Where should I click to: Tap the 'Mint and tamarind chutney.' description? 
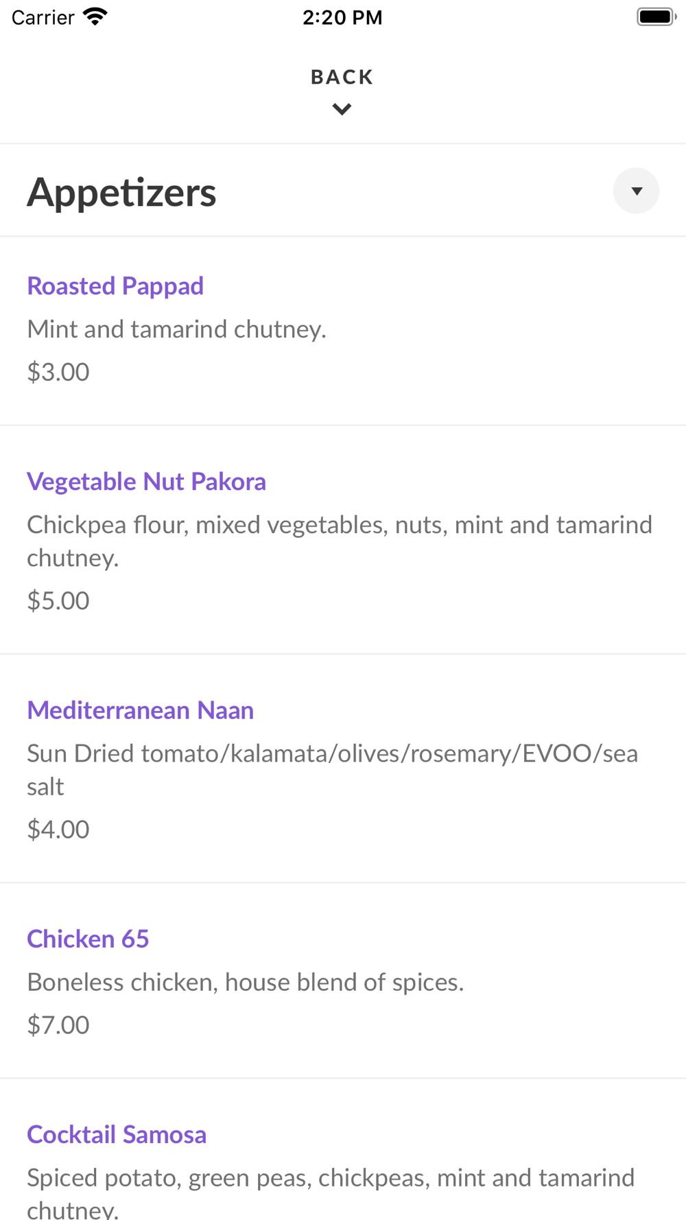pos(176,329)
